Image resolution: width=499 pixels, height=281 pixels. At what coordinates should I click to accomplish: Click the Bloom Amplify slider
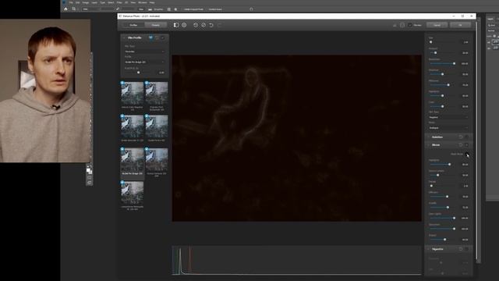tap(442, 208)
